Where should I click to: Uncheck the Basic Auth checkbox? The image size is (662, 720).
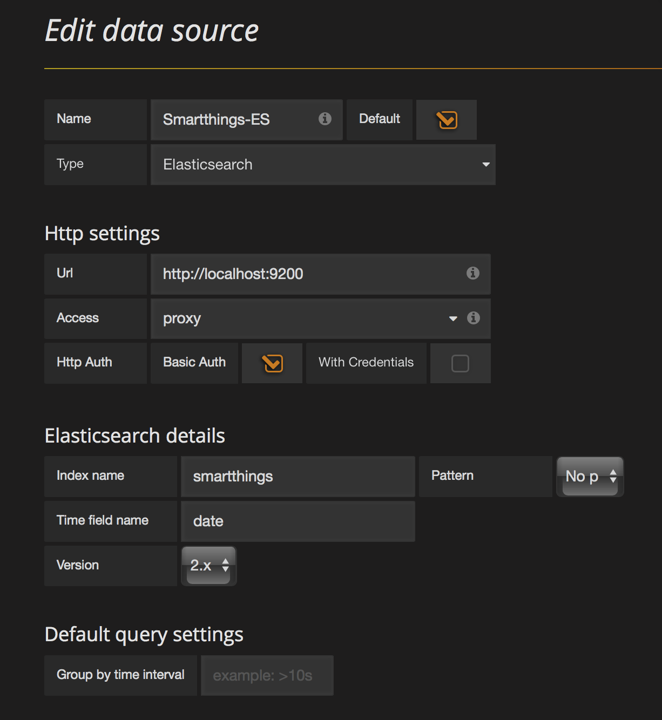pos(273,363)
